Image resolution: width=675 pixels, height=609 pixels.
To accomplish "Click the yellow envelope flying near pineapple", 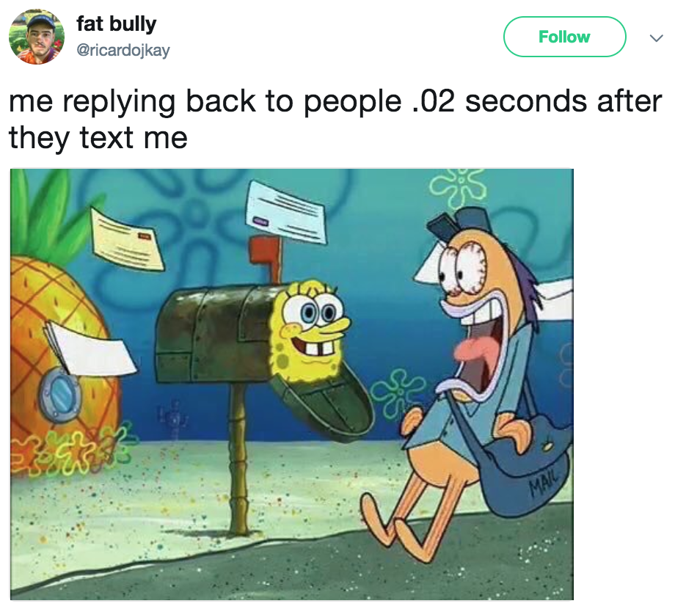I will click(128, 239).
